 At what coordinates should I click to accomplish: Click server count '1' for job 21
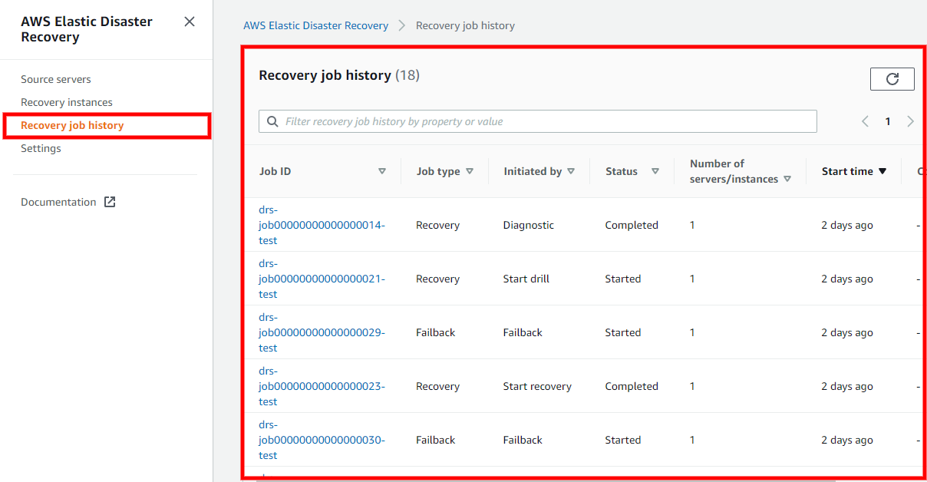tap(692, 279)
